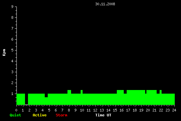Click the gap in bars near hour 1.5
Screen dimensions: 181x121
click(x=27, y=99)
